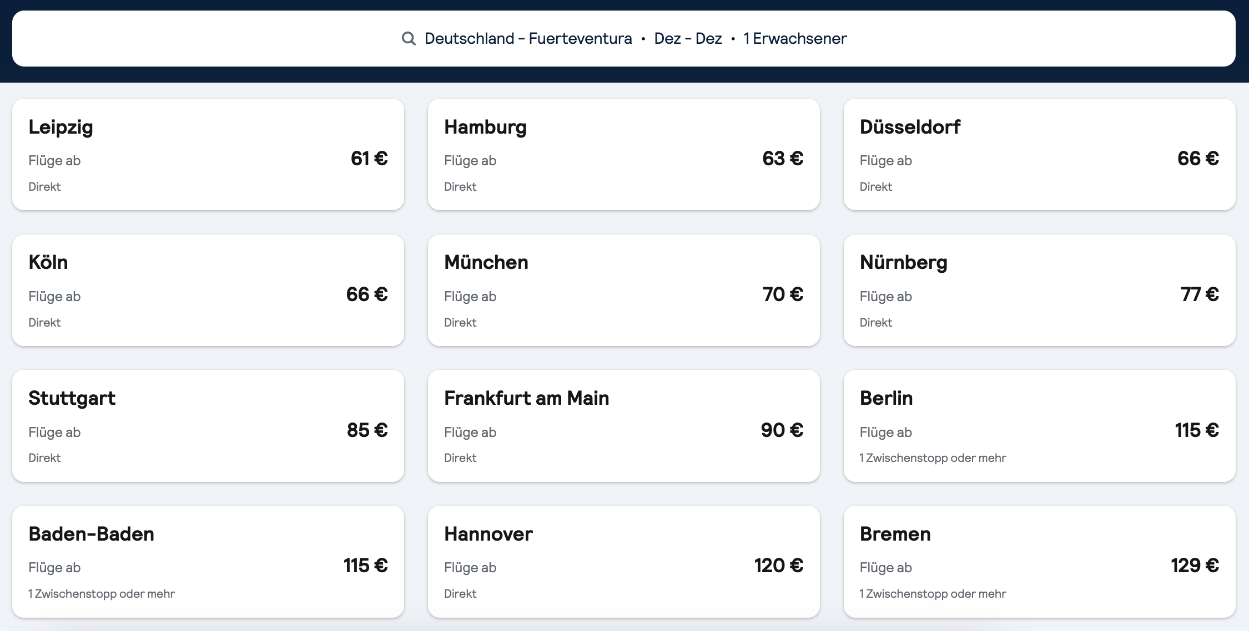
Task: Choose the Düsseldorf departure card
Action: 1039,154
